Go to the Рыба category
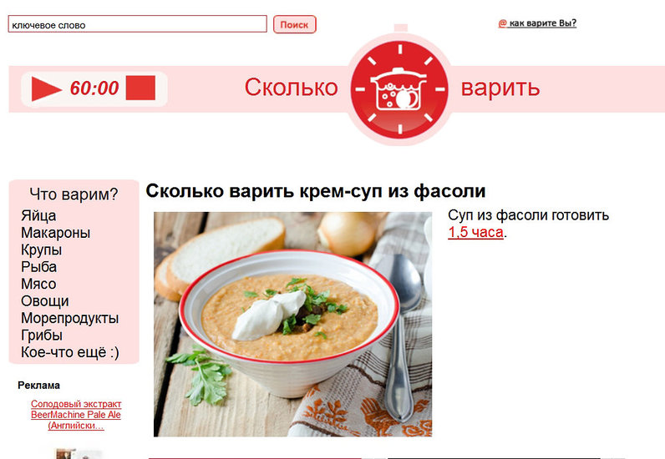 [39, 267]
